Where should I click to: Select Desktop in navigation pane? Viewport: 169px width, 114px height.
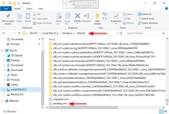point(15,60)
